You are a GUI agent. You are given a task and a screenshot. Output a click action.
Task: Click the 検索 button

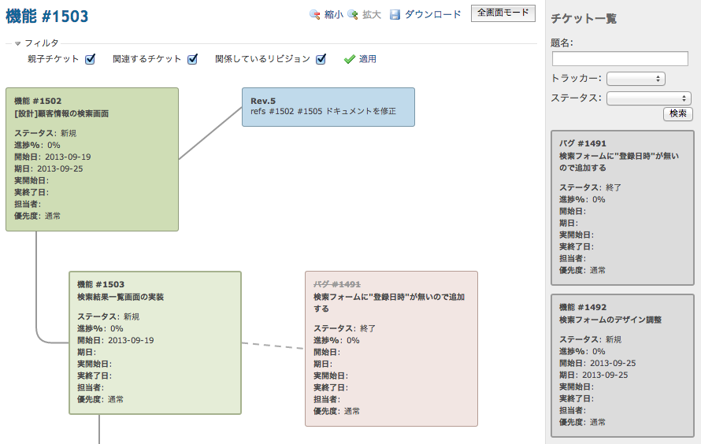pyautogui.click(x=677, y=113)
